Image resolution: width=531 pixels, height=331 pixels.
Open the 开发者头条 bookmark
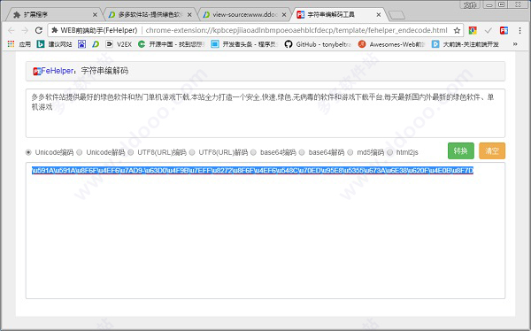click(244, 44)
